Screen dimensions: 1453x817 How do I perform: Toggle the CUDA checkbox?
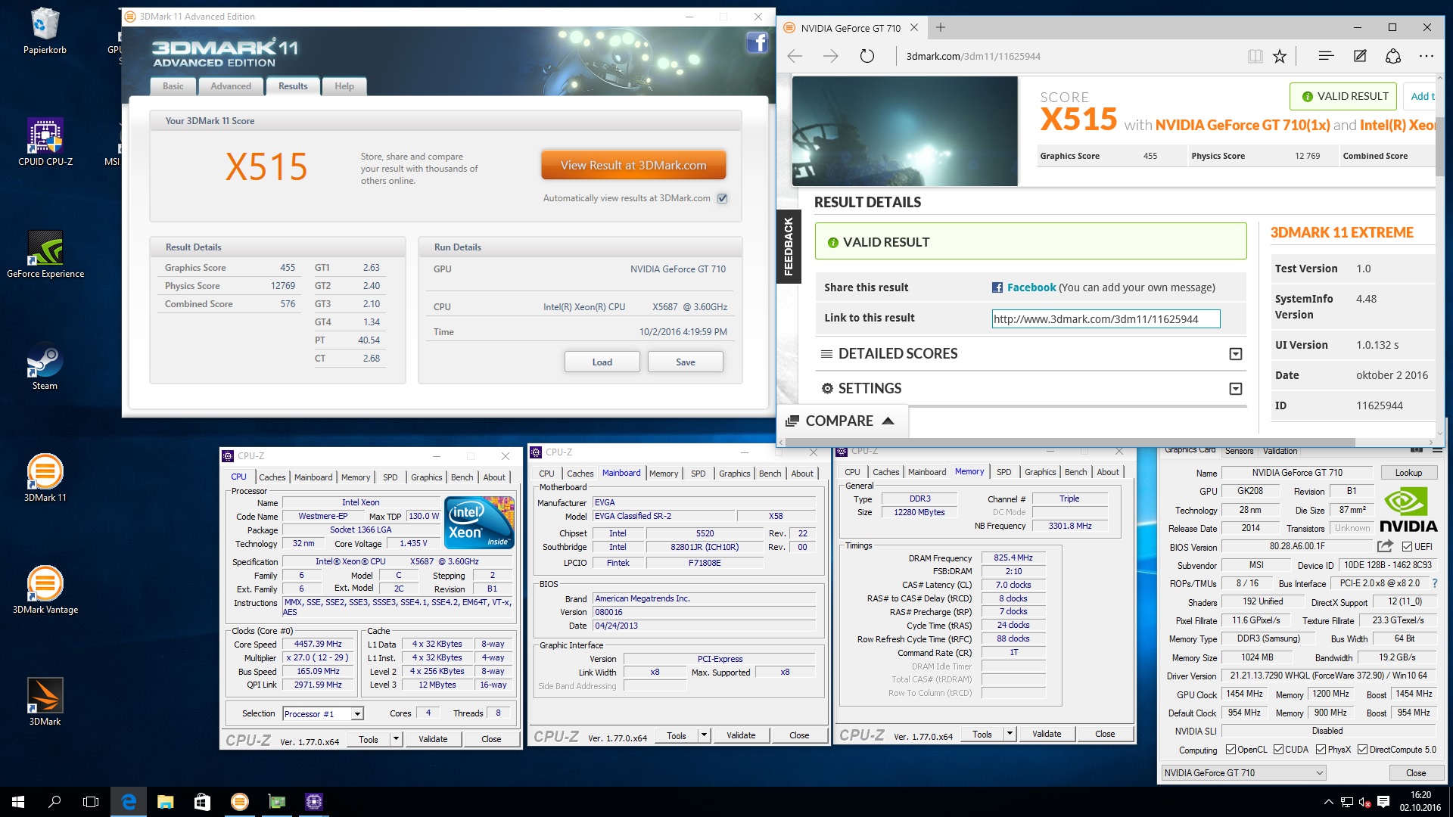tap(1278, 750)
